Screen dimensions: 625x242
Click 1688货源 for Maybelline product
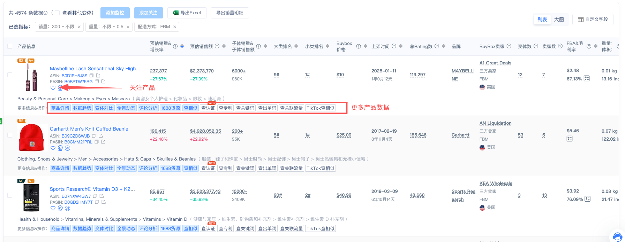[171, 108]
